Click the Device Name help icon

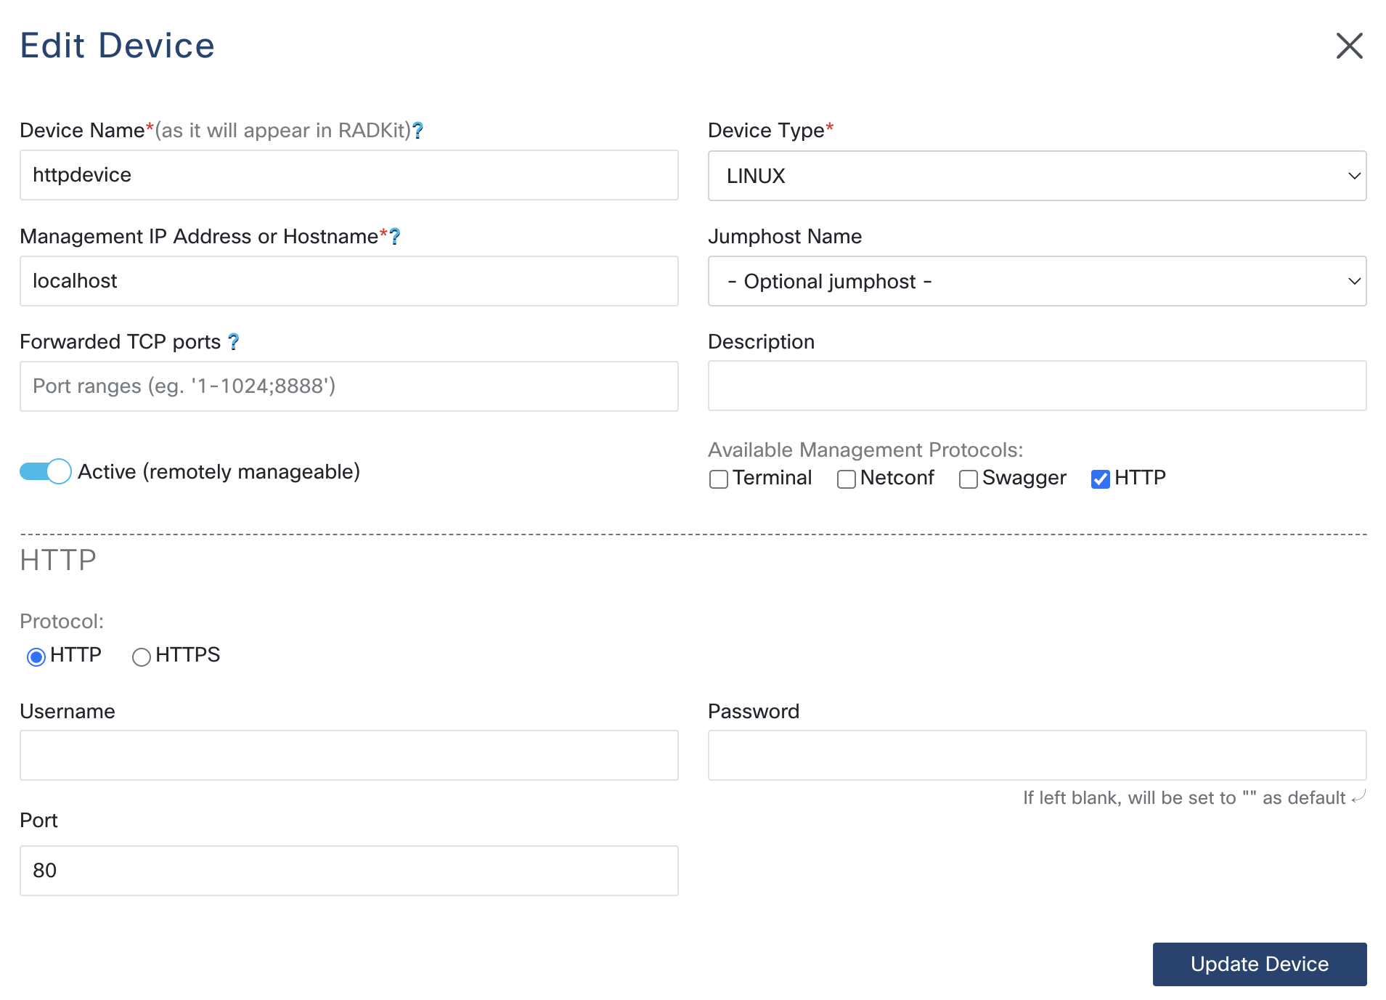click(x=418, y=131)
